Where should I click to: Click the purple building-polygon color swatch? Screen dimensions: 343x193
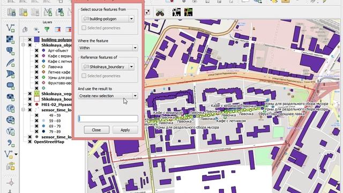[37, 40]
